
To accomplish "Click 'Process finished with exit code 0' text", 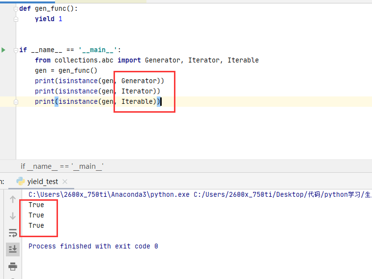I will point(93,246).
